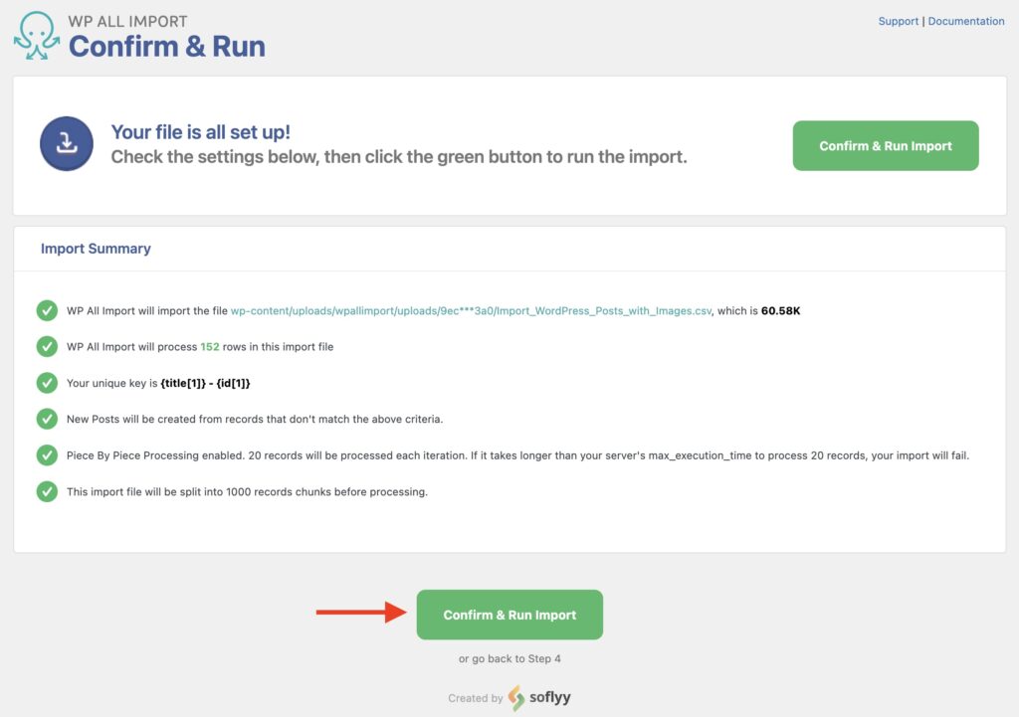
Task: Click the top Confirm & Run Import button
Action: [885, 144]
